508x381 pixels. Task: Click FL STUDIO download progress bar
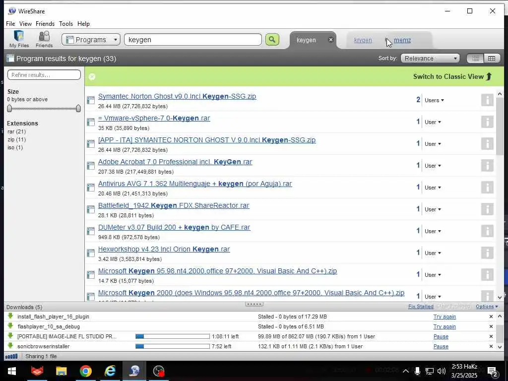172,336
